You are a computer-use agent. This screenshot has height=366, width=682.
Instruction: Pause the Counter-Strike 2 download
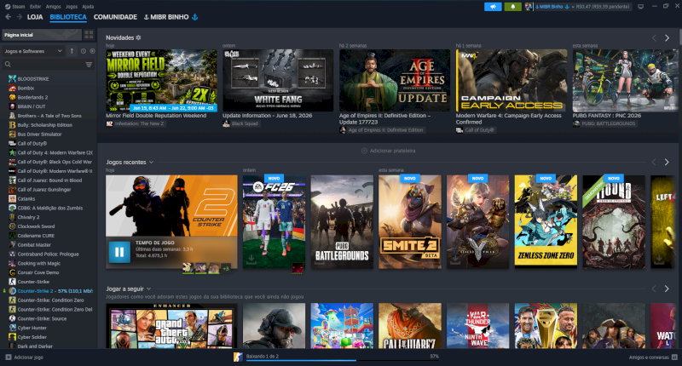(x=119, y=252)
